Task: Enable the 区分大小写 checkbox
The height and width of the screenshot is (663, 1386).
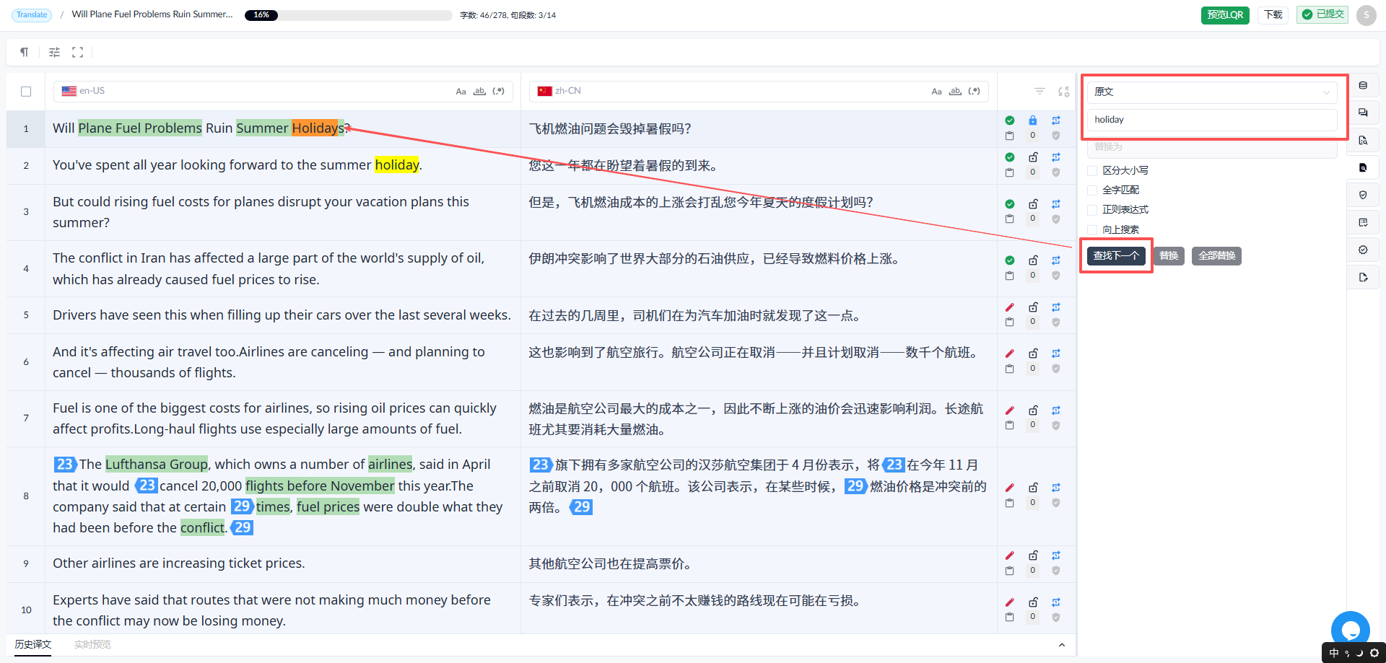Action: (x=1092, y=170)
